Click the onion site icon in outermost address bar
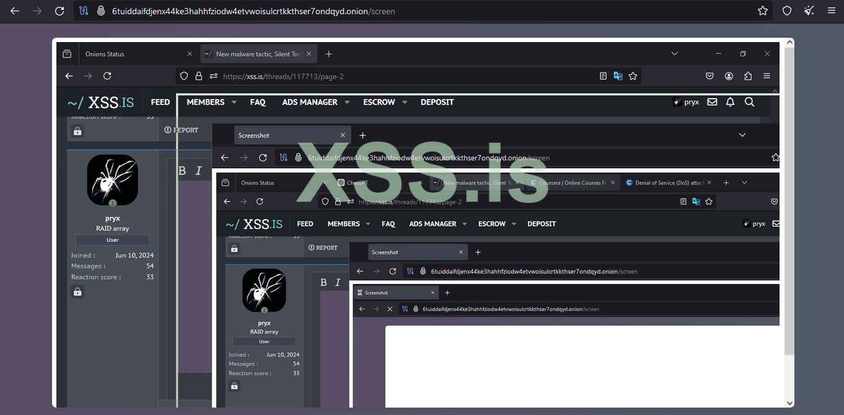This screenshot has width=844, height=415. click(101, 11)
